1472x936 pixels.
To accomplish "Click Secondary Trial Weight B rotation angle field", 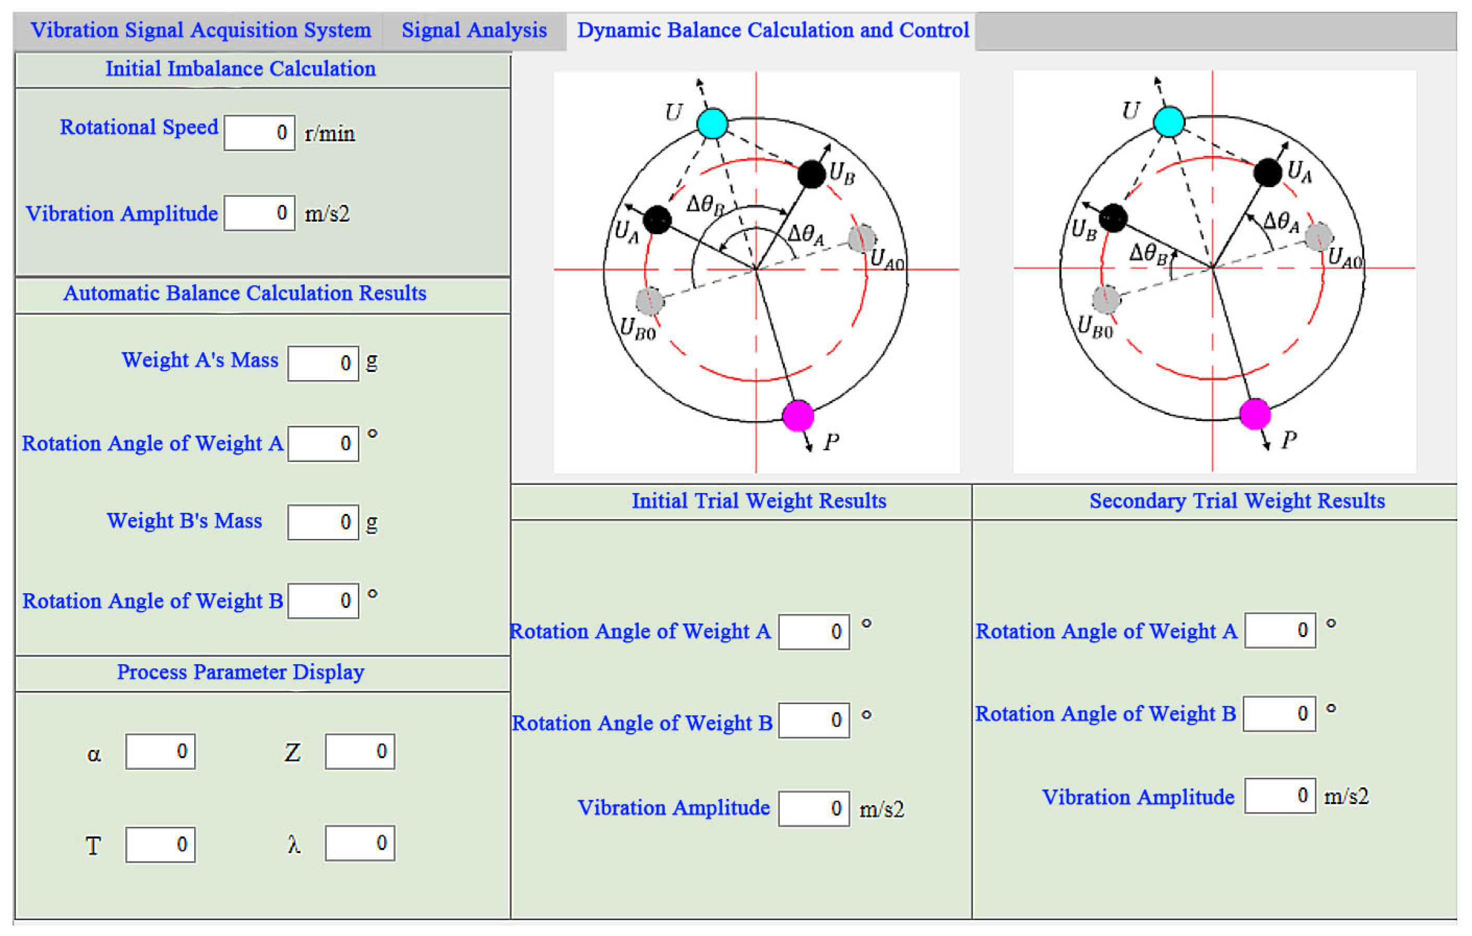I will tap(1279, 714).
